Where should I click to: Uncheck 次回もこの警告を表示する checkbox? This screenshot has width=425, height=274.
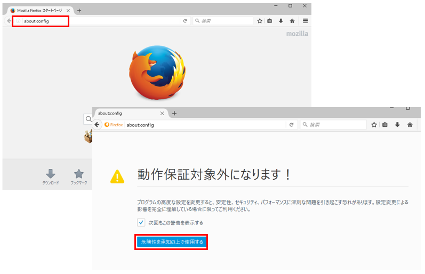click(x=141, y=222)
